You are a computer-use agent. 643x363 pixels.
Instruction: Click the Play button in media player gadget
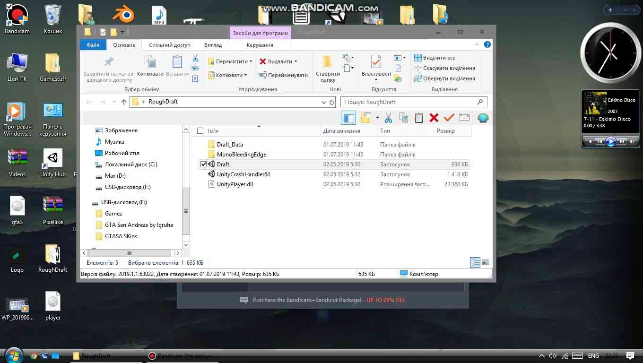click(x=610, y=141)
